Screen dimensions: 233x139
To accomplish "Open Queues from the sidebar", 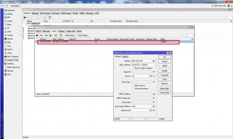I will [10, 39].
